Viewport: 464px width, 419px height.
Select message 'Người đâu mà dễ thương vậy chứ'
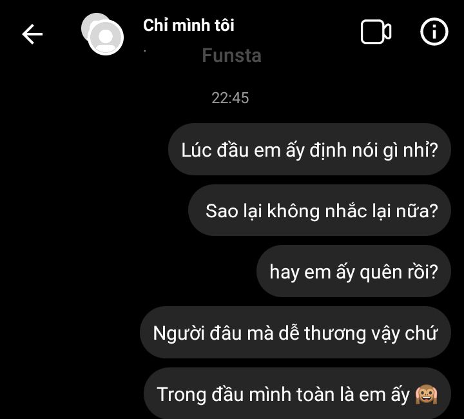[295, 333]
